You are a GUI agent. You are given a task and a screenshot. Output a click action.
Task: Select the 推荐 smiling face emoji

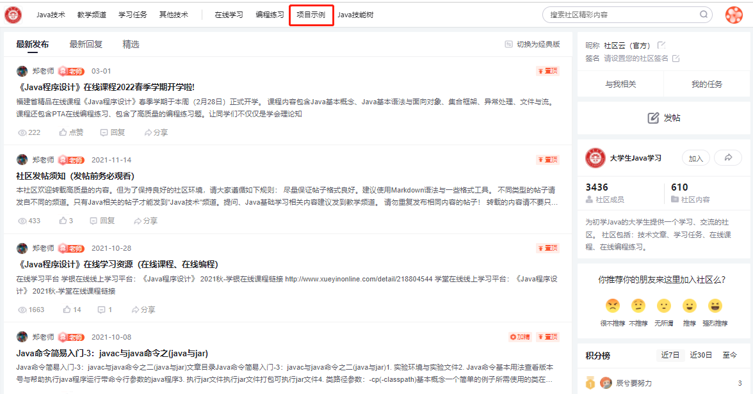point(690,306)
